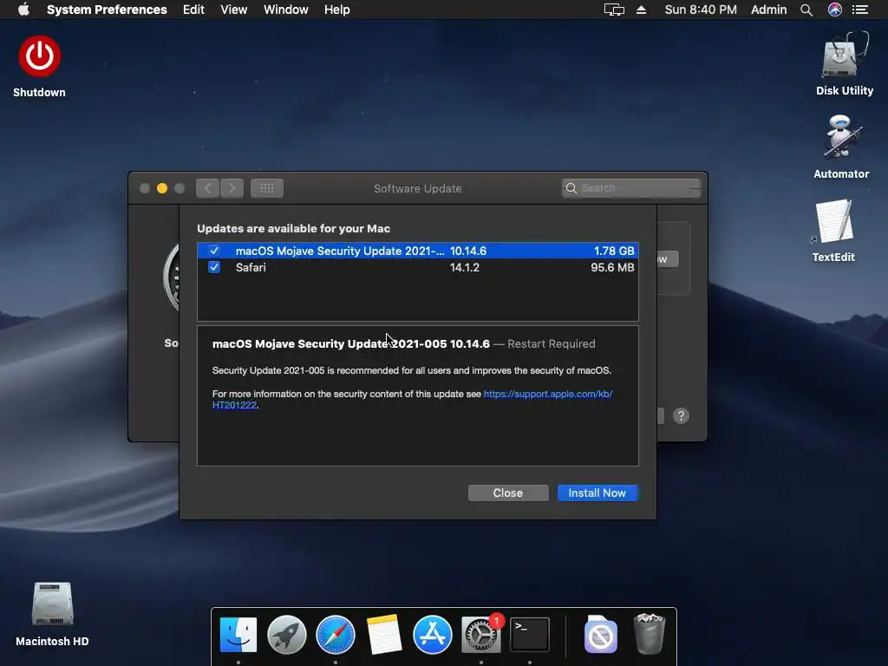Go forward in System Preferences
The height and width of the screenshot is (666, 888).
pyautogui.click(x=232, y=188)
